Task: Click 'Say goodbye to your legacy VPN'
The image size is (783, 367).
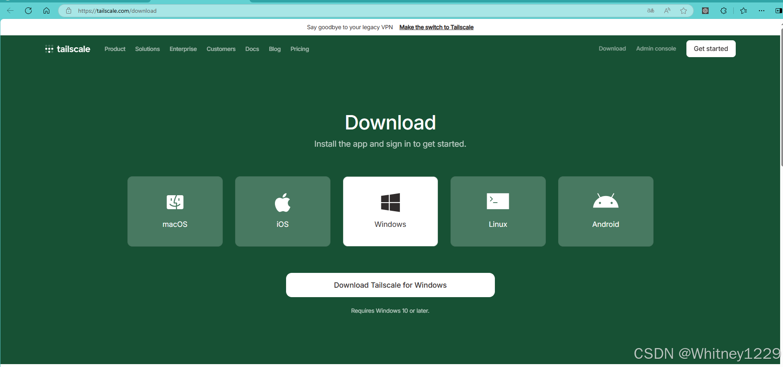Action: 350,27
